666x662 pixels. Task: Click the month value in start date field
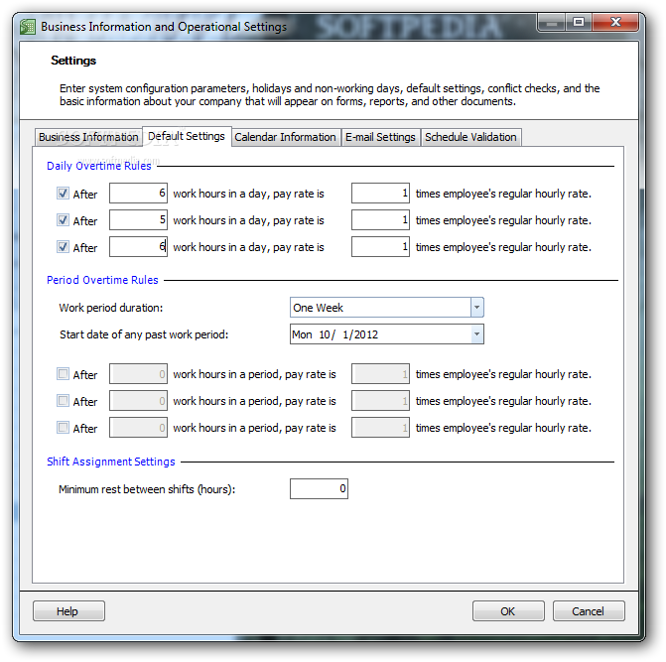coord(325,334)
